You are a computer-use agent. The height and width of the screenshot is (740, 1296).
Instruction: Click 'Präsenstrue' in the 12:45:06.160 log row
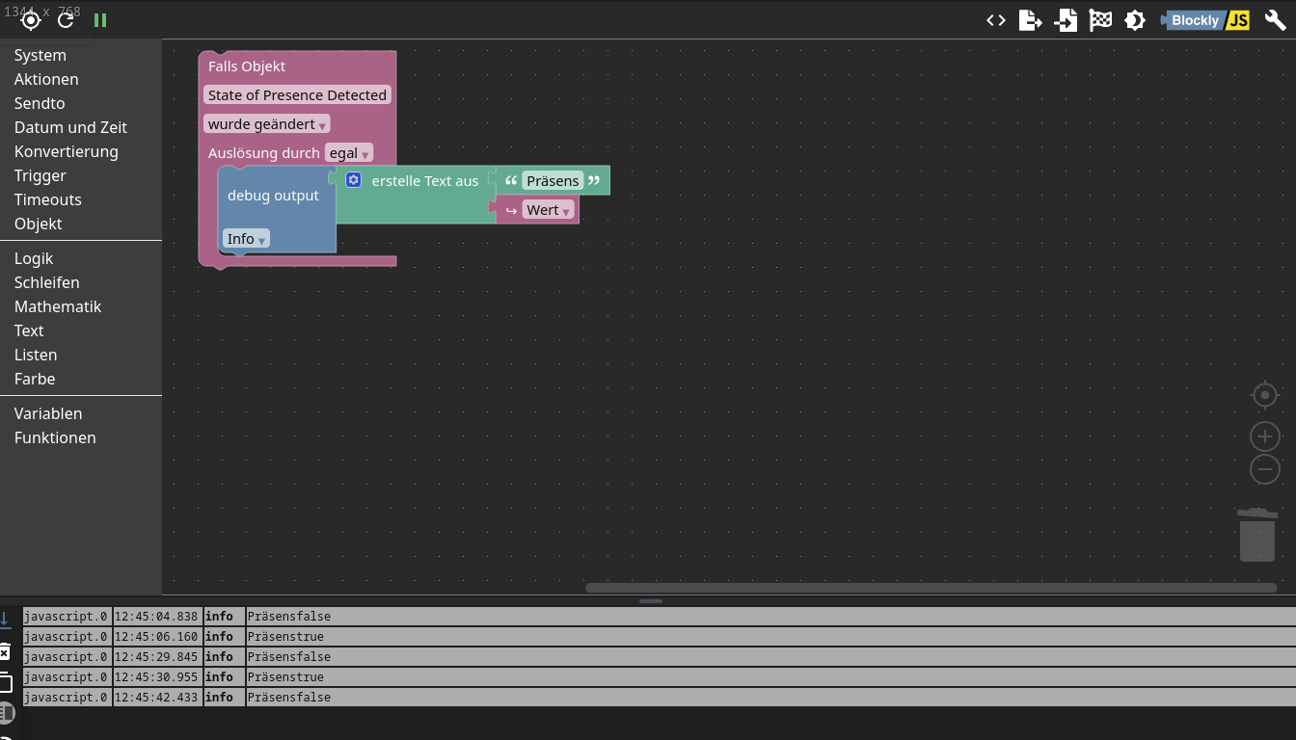point(285,637)
